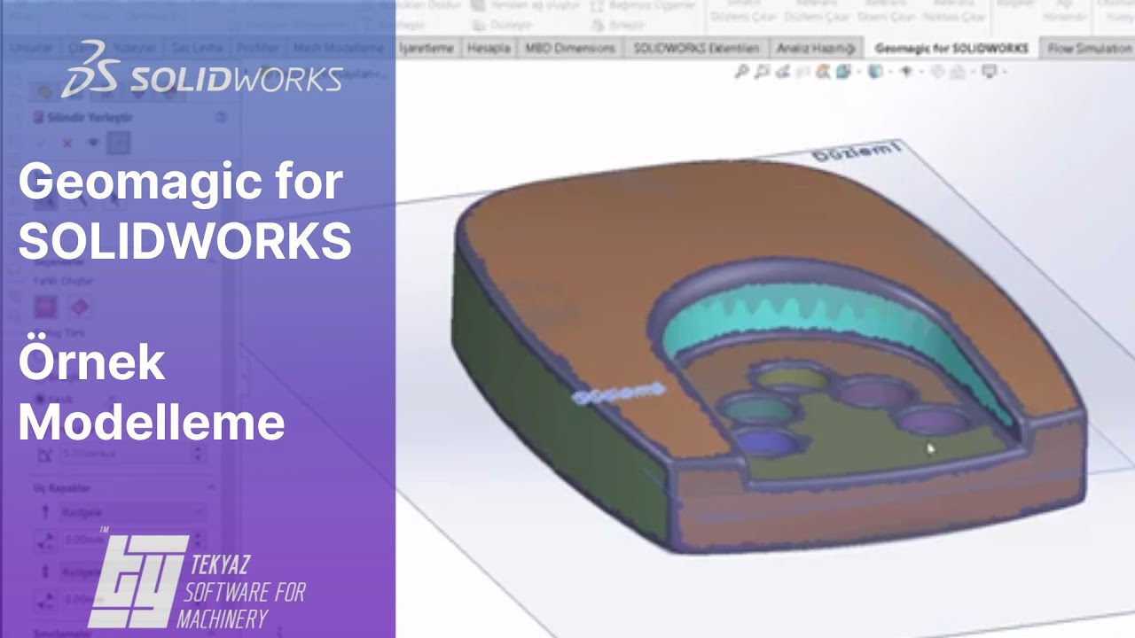The image size is (1135, 638).
Task: Select the Zoom to Fit magnifier icon
Action: pos(741,75)
